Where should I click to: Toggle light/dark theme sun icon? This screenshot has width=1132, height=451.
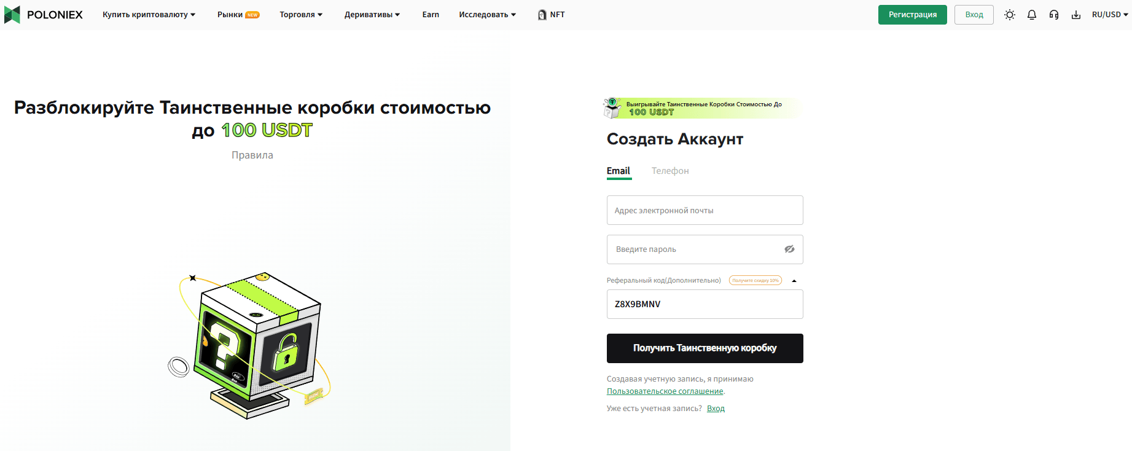(x=1010, y=15)
